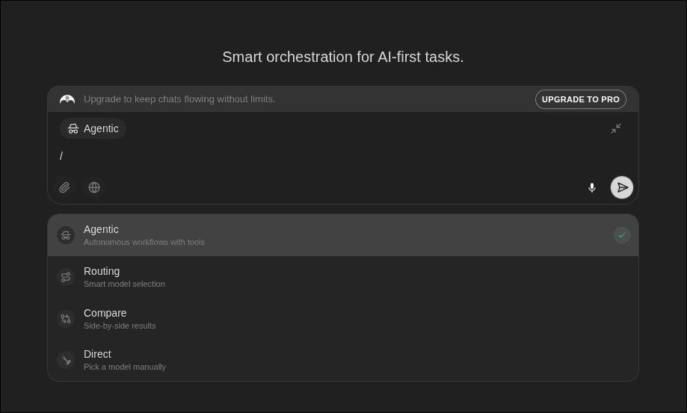
Task: Choose Direct to pick a model manually
Action: pos(124,360)
